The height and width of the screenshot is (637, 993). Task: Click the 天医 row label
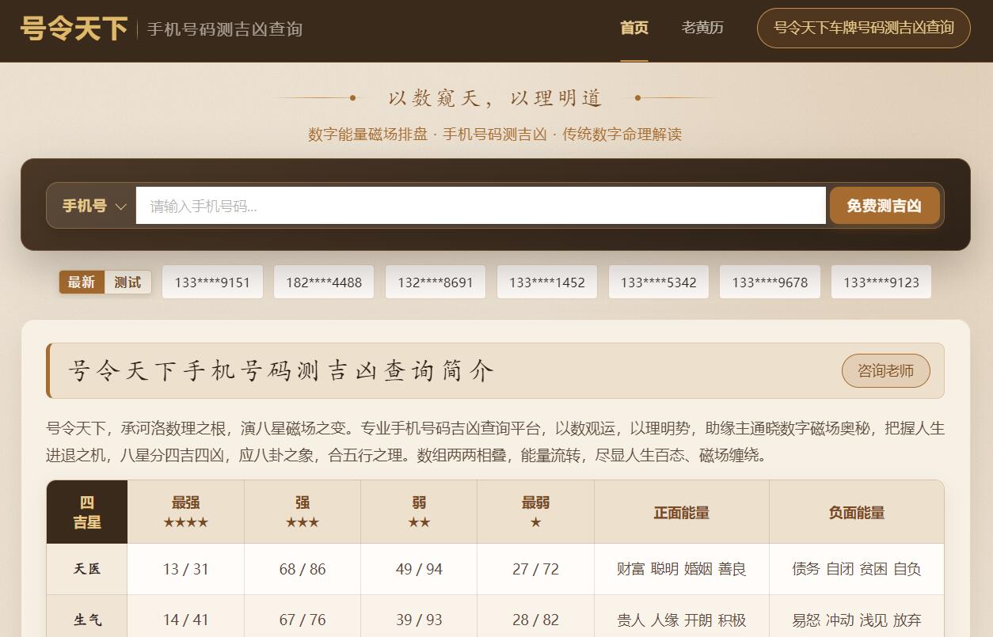(x=87, y=569)
